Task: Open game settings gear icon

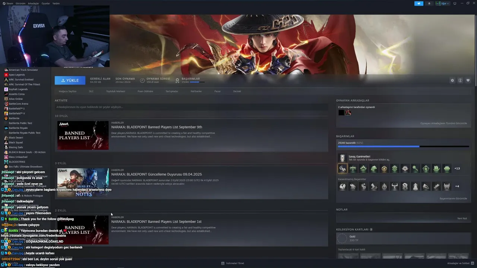Action: 452,80
